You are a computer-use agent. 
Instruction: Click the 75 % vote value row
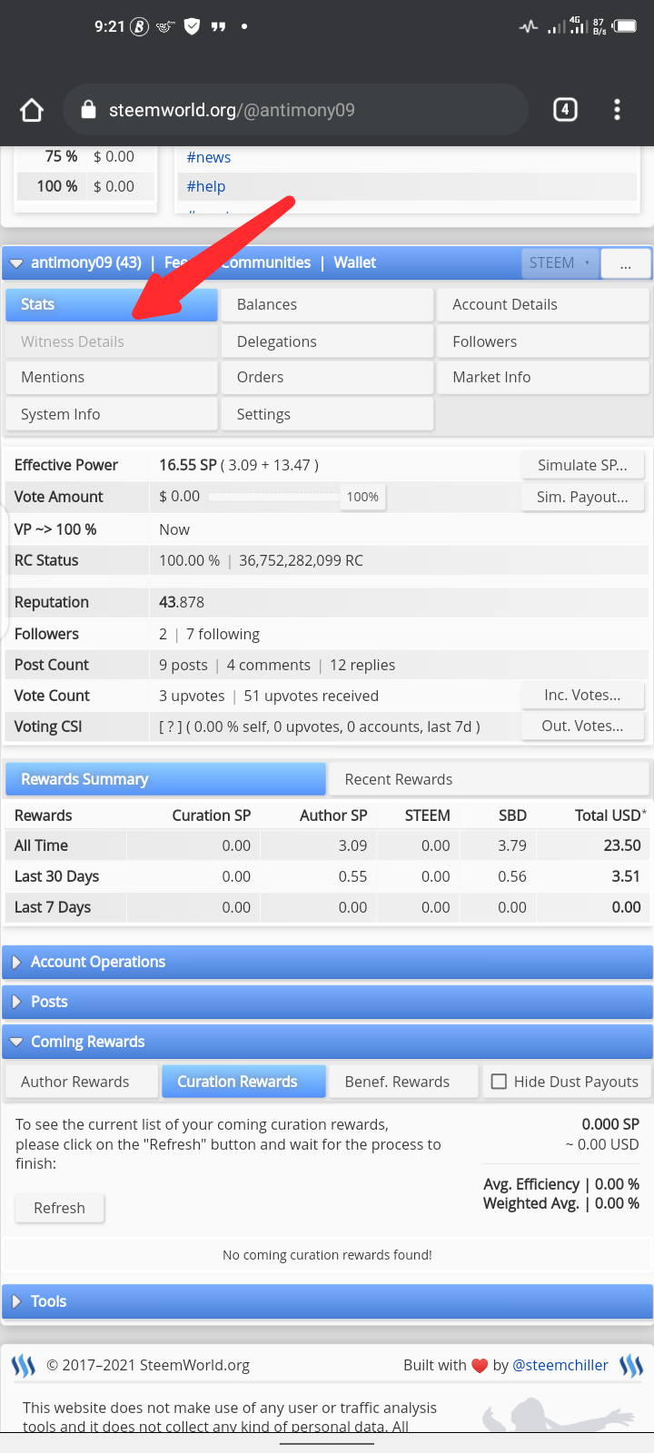[85, 156]
